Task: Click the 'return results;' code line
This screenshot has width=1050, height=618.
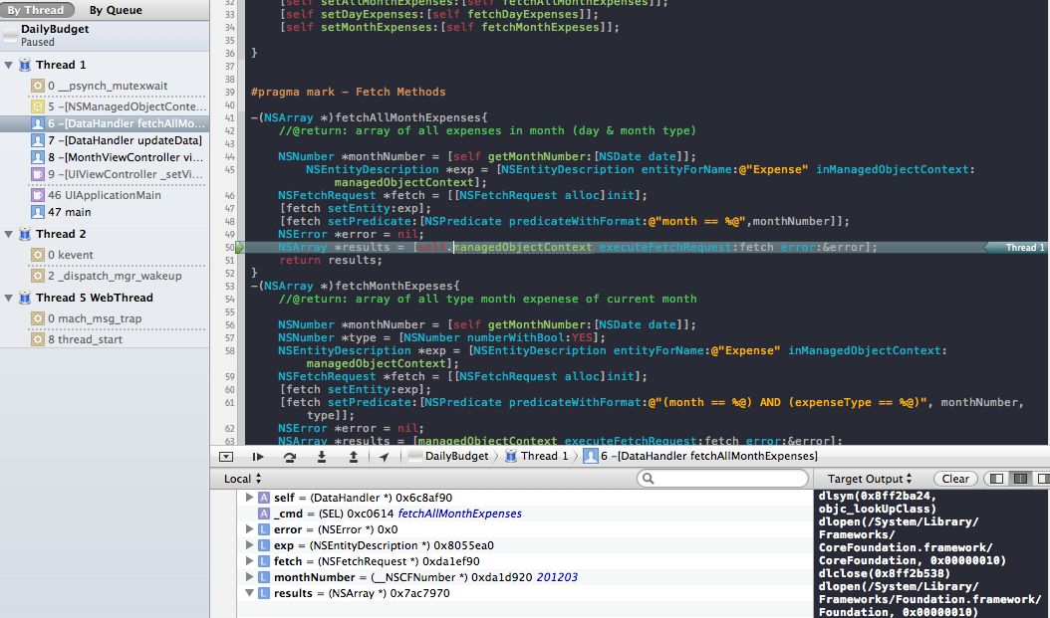Action: click(331, 260)
